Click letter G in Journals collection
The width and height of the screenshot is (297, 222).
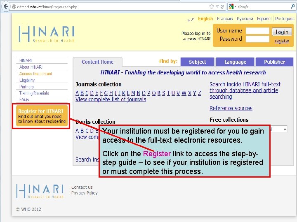point(106,93)
